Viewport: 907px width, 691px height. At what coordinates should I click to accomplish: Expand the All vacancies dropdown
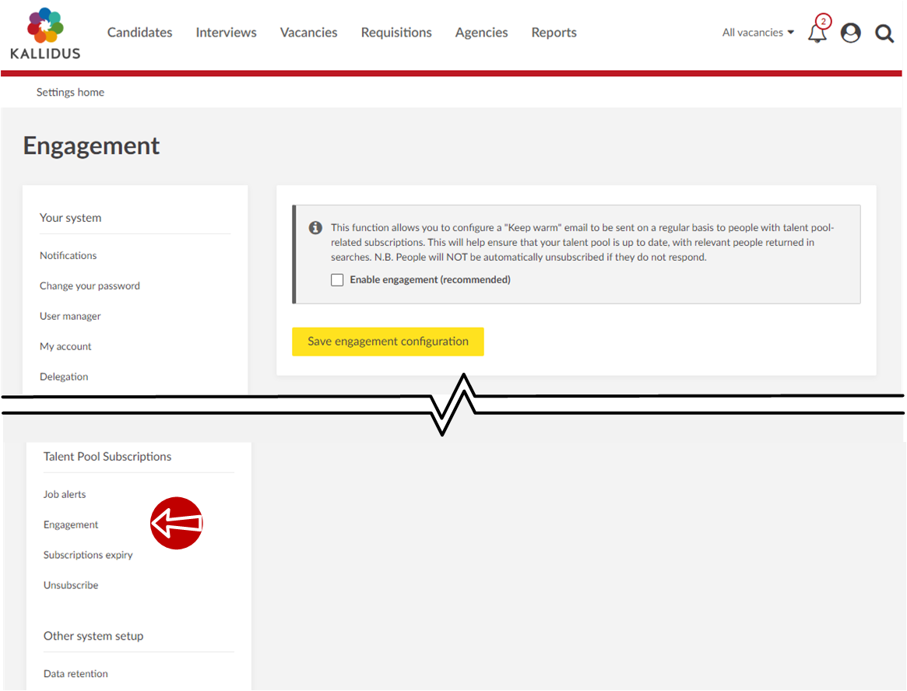click(x=758, y=33)
